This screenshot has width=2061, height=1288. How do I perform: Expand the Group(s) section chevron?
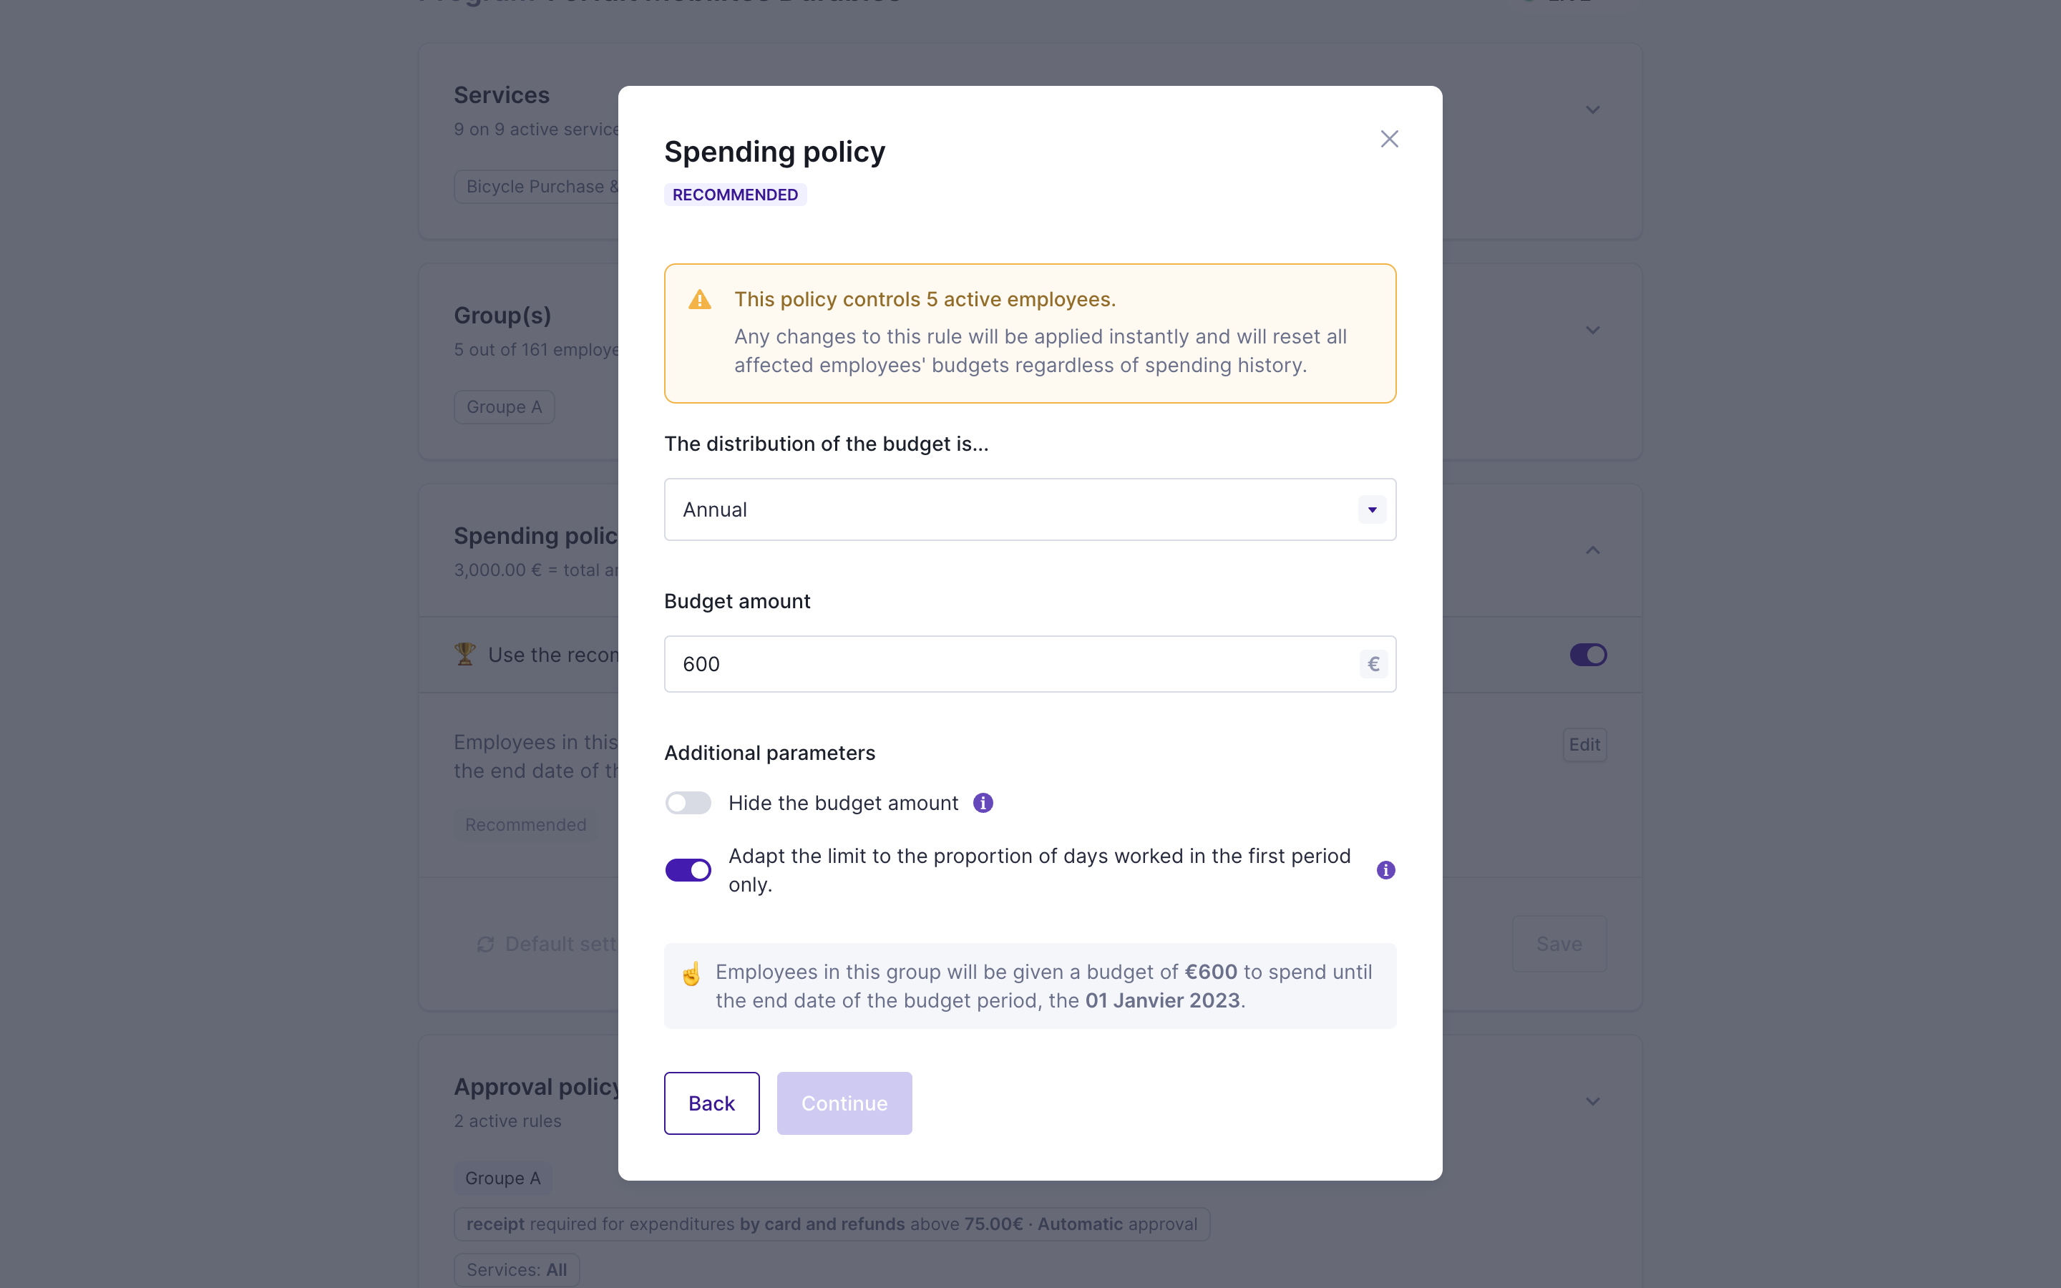(x=1592, y=331)
